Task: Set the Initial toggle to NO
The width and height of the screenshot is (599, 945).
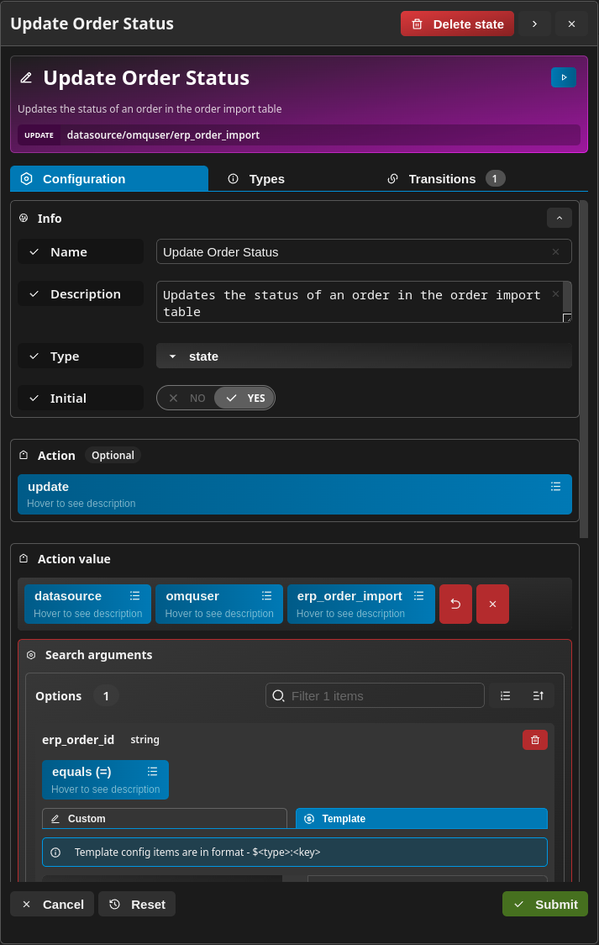Action: pos(187,398)
